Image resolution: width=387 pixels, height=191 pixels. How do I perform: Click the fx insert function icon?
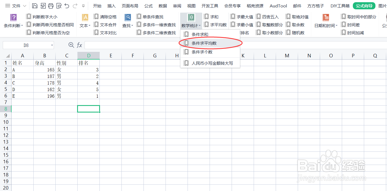pos(79,45)
